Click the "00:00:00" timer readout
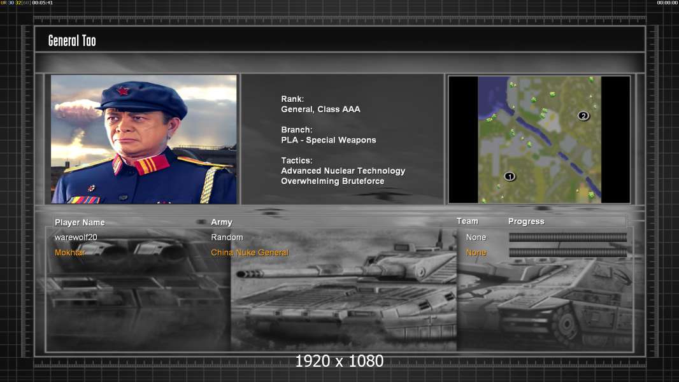Image resolution: width=679 pixels, height=382 pixels. click(x=668, y=3)
